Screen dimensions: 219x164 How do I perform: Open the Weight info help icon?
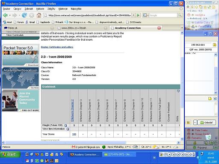[x=65, y=126]
